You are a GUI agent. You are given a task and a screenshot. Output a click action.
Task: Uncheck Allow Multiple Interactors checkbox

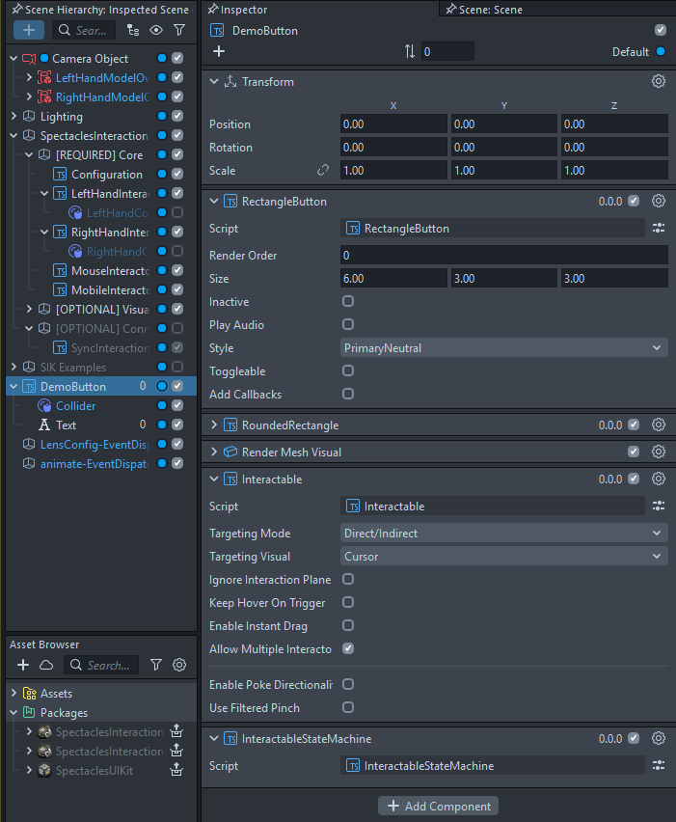coord(348,649)
